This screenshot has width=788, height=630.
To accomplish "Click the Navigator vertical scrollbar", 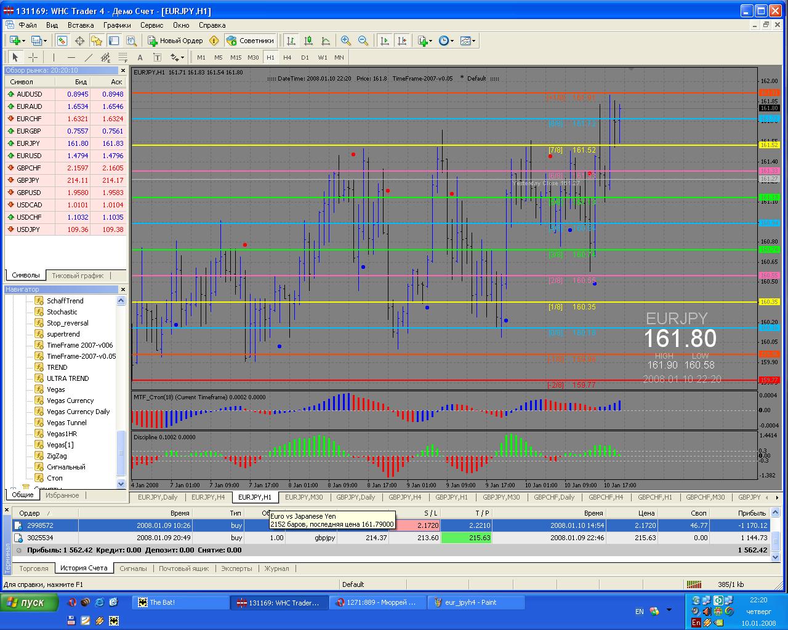I will tap(121, 393).
